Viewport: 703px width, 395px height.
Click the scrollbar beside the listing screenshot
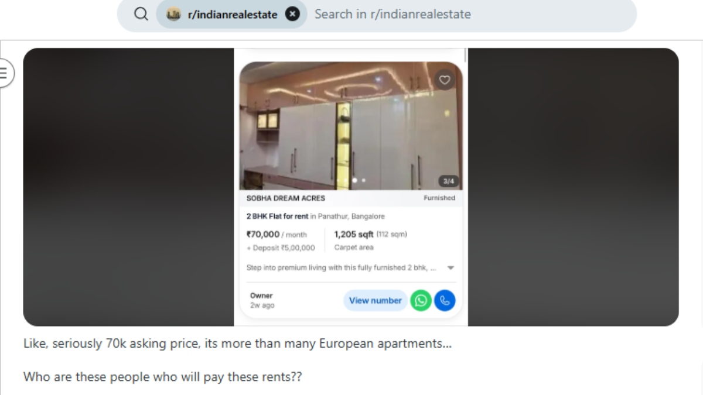coord(466,55)
